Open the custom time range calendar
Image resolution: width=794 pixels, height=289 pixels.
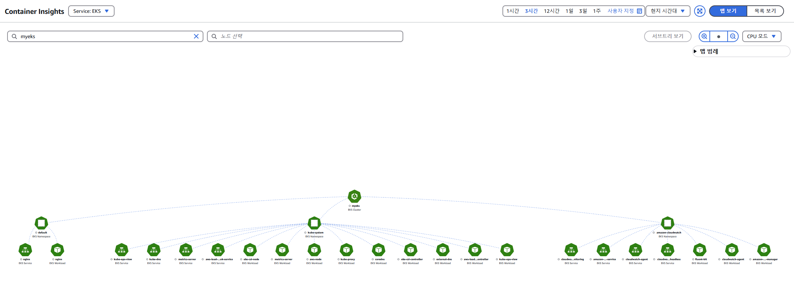pos(639,11)
